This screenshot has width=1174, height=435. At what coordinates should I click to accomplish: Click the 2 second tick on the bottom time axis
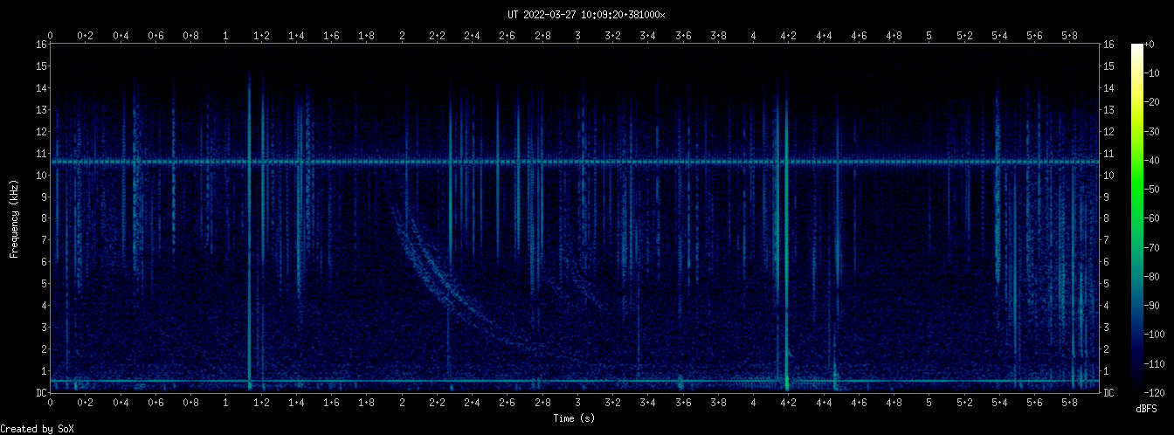point(402,403)
